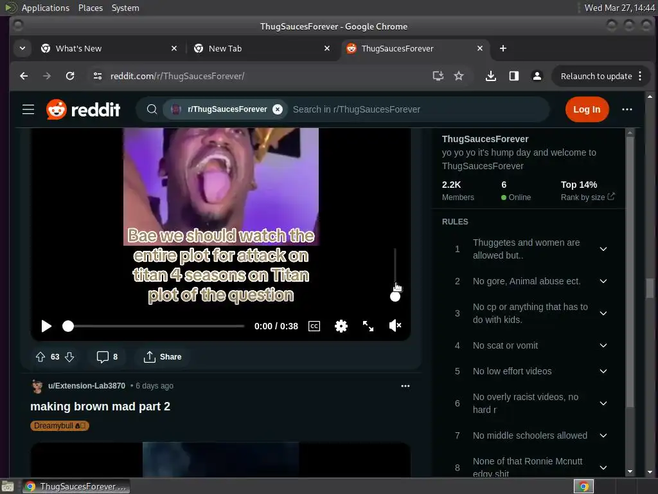
Task: Click the search magnifier icon
Action: pyautogui.click(x=152, y=109)
